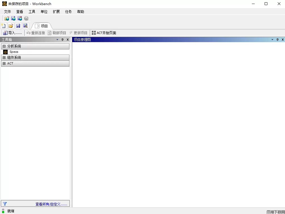Click the filter funnel icon in toolbox

(5, 204)
